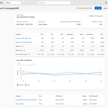Viewport: 108px width, 108px height.
Task: Click the -38.36% clicks difference badge
Action: click(82, 50)
